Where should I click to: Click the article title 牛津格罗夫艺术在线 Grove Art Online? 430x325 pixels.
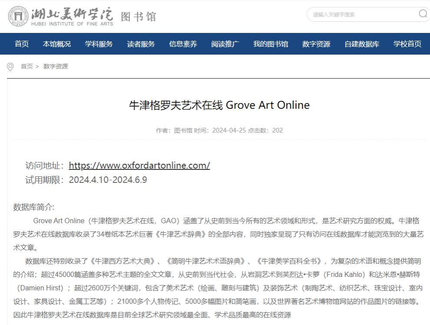219,105
